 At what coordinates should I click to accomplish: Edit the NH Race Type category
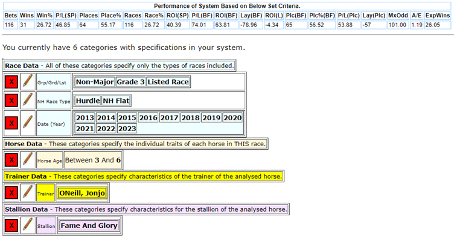click(28, 100)
